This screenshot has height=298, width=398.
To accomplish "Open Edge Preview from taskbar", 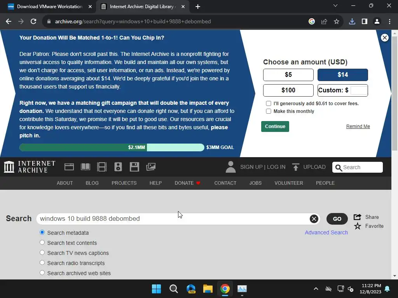I will pyautogui.click(x=190, y=289).
